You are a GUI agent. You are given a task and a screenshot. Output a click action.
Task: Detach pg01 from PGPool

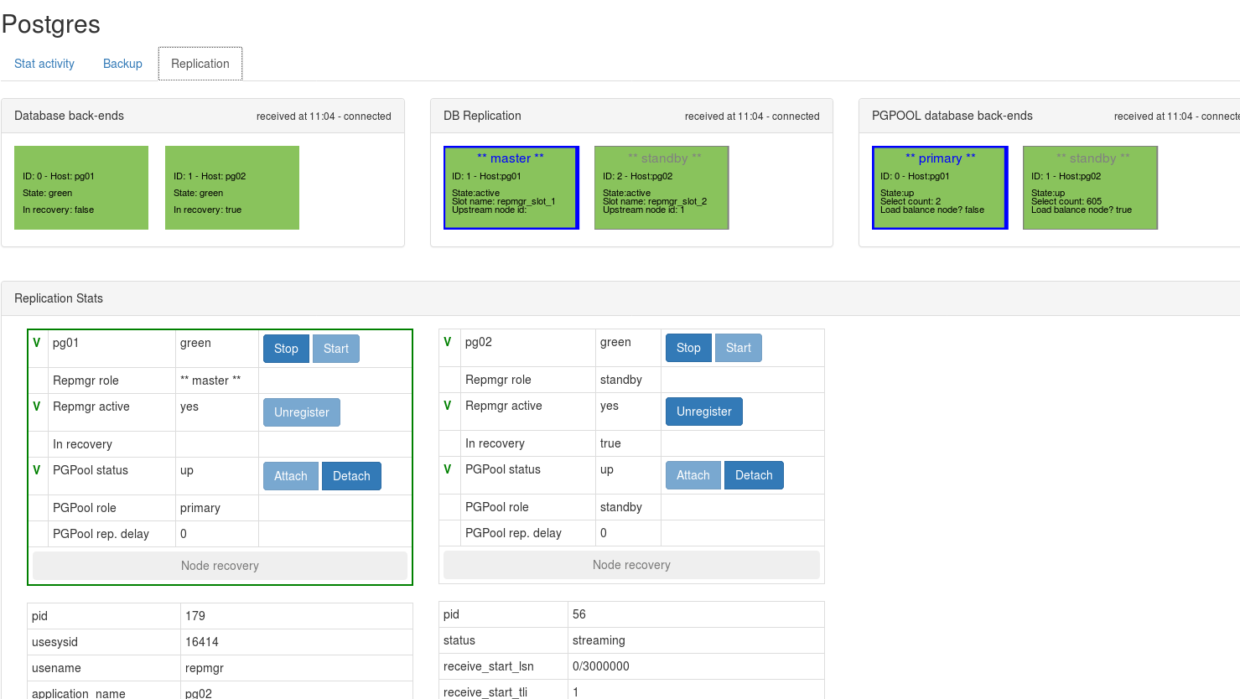pyautogui.click(x=351, y=476)
